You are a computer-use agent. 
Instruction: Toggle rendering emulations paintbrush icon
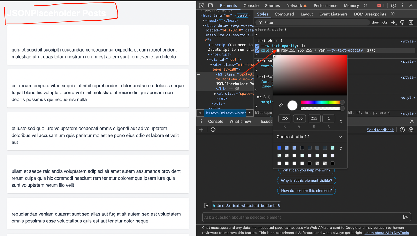pyautogui.click(x=402, y=23)
